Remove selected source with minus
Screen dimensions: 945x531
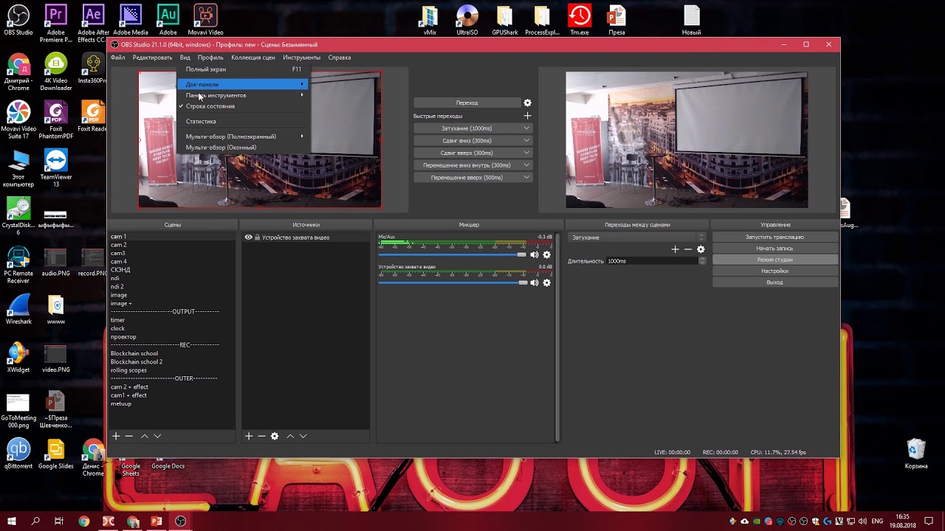[261, 436]
